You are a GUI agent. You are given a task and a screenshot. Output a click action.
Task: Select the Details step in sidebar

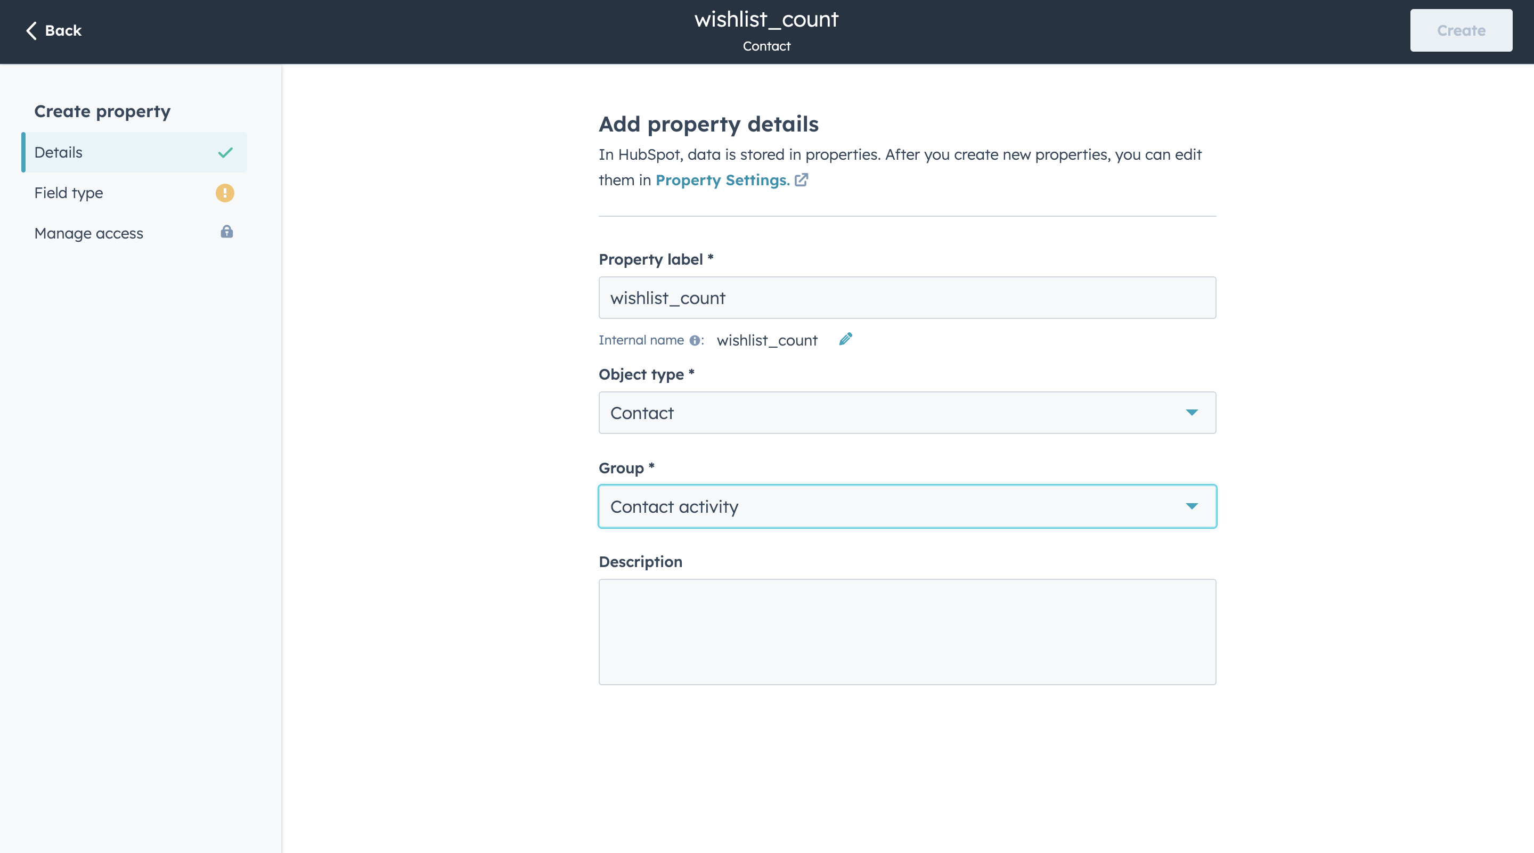pos(59,152)
